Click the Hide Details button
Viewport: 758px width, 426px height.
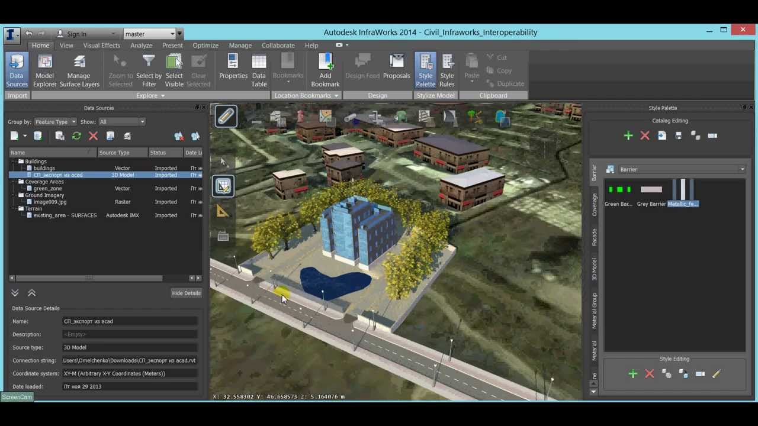[x=186, y=293]
